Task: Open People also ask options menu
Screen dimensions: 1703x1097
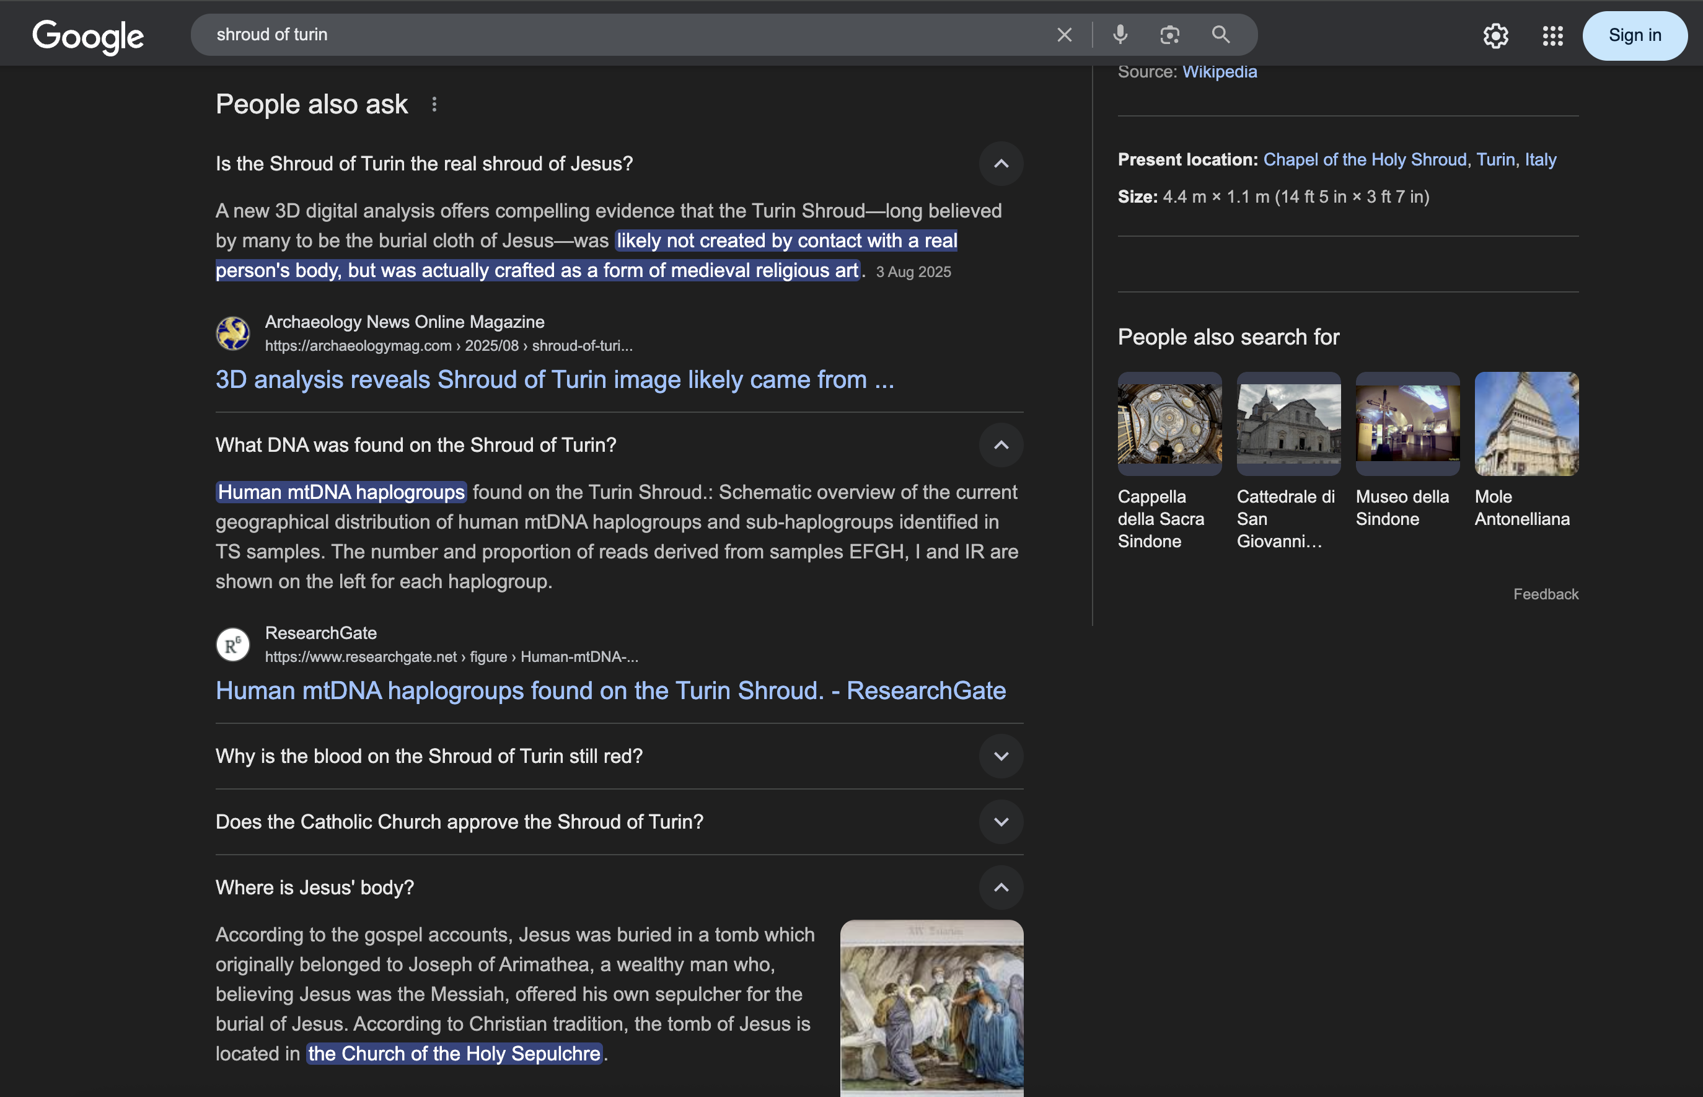Action: (434, 105)
